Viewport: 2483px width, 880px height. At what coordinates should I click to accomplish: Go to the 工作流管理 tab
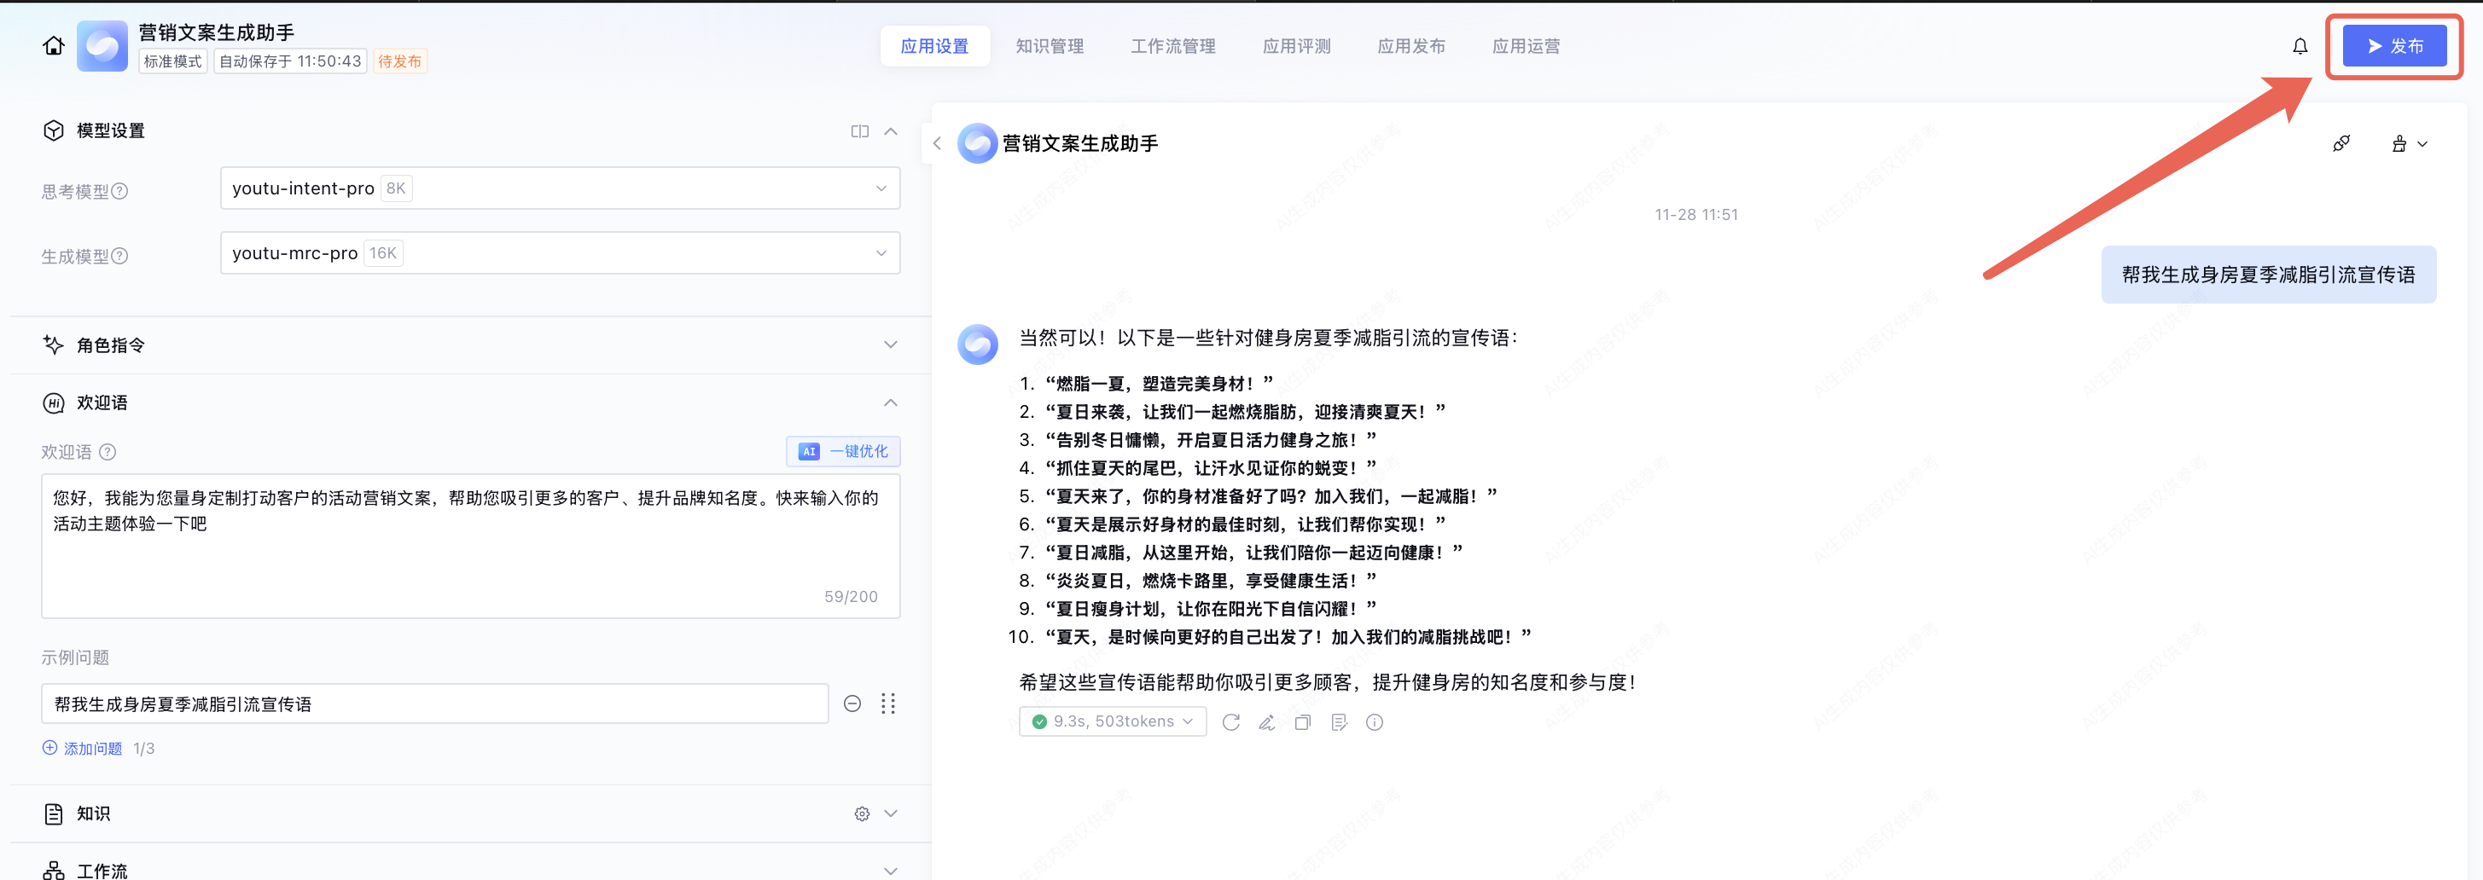[1173, 46]
